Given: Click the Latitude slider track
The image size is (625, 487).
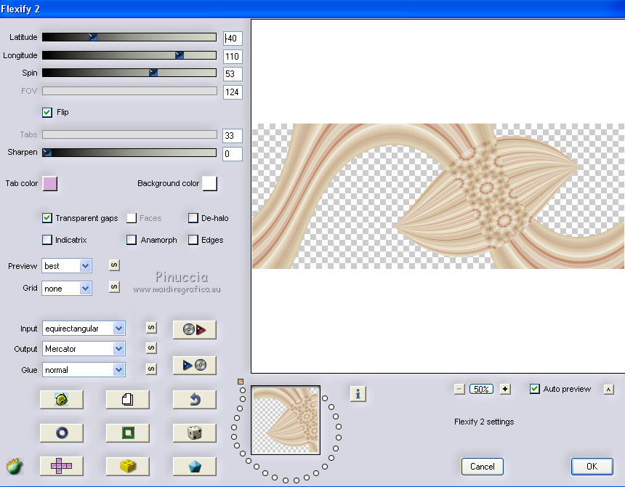Looking at the screenshot, I should pos(129,37).
